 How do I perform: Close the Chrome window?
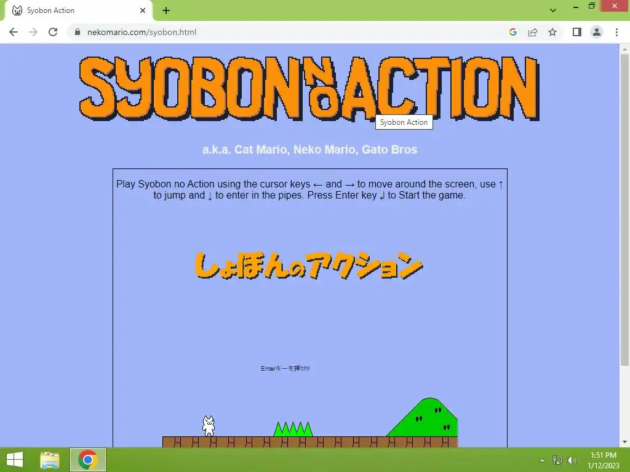[615, 6]
